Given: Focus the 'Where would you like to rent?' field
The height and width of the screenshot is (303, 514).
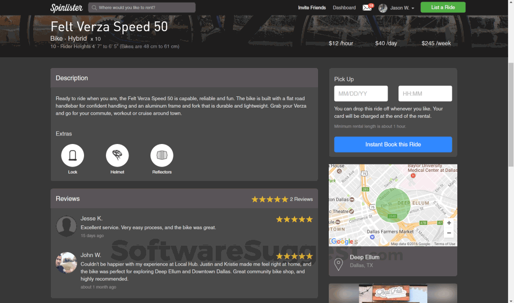Looking at the screenshot, I should (141, 7).
